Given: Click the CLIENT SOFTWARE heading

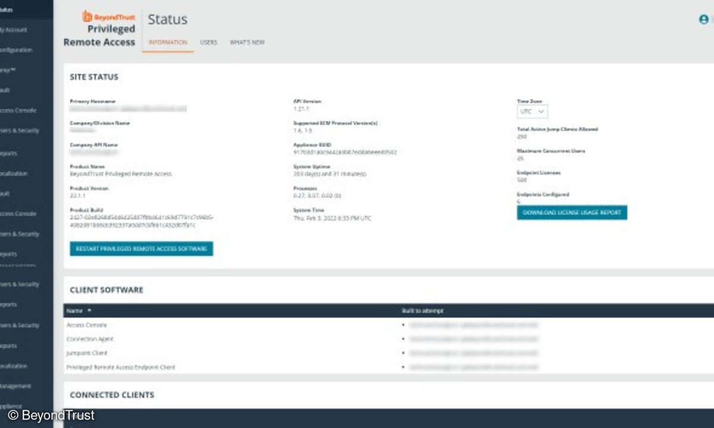Looking at the screenshot, I should point(107,290).
